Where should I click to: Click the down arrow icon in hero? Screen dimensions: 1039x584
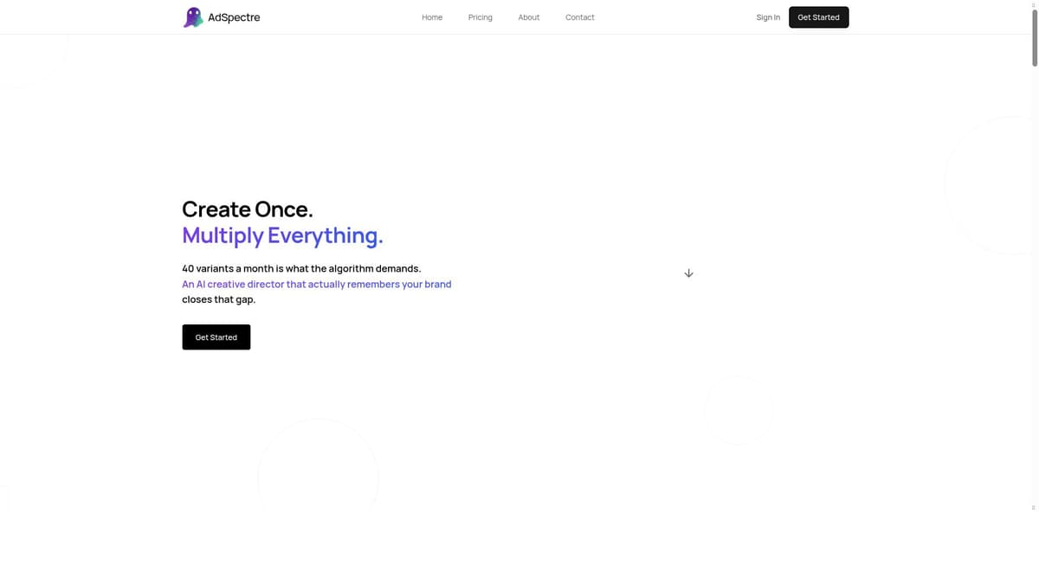(688, 273)
